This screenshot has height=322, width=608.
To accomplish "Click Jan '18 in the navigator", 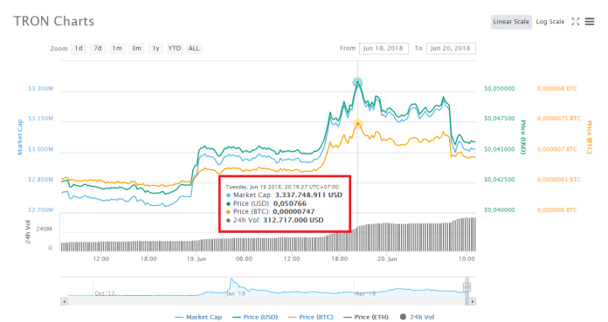I will coord(236,293).
